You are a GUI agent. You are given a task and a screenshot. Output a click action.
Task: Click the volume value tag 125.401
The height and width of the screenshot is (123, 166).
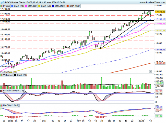coord(159,83)
